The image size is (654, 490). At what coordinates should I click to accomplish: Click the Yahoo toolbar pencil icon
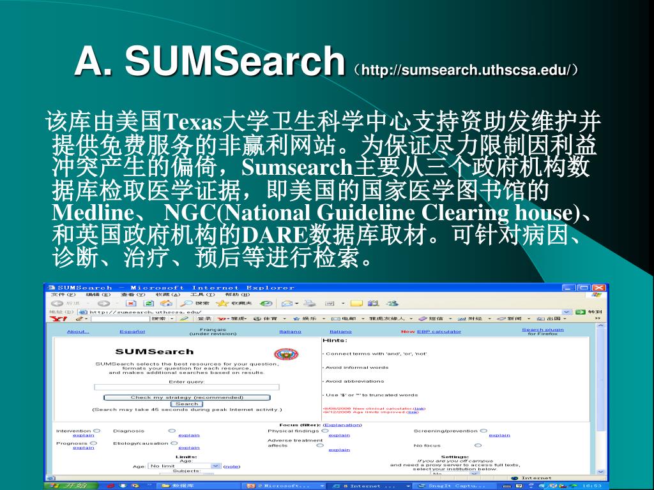tap(79, 319)
